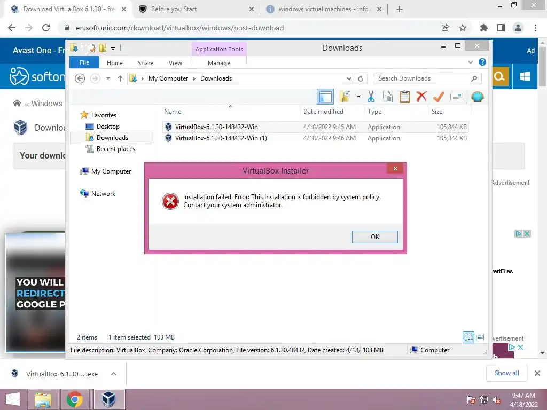The image size is (547, 410).
Task: Click My Computer in address breadcrumb
Action: 168,78
